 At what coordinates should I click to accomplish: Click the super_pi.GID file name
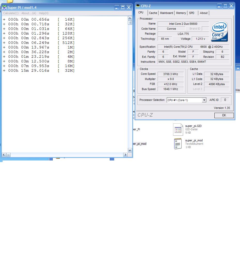(193, 126)
